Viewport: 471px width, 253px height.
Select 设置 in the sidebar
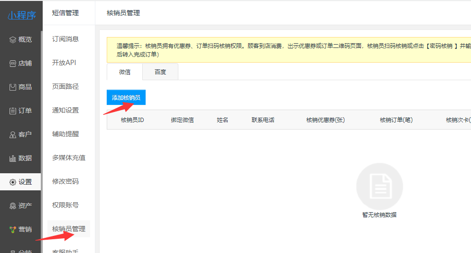point(20,182)
